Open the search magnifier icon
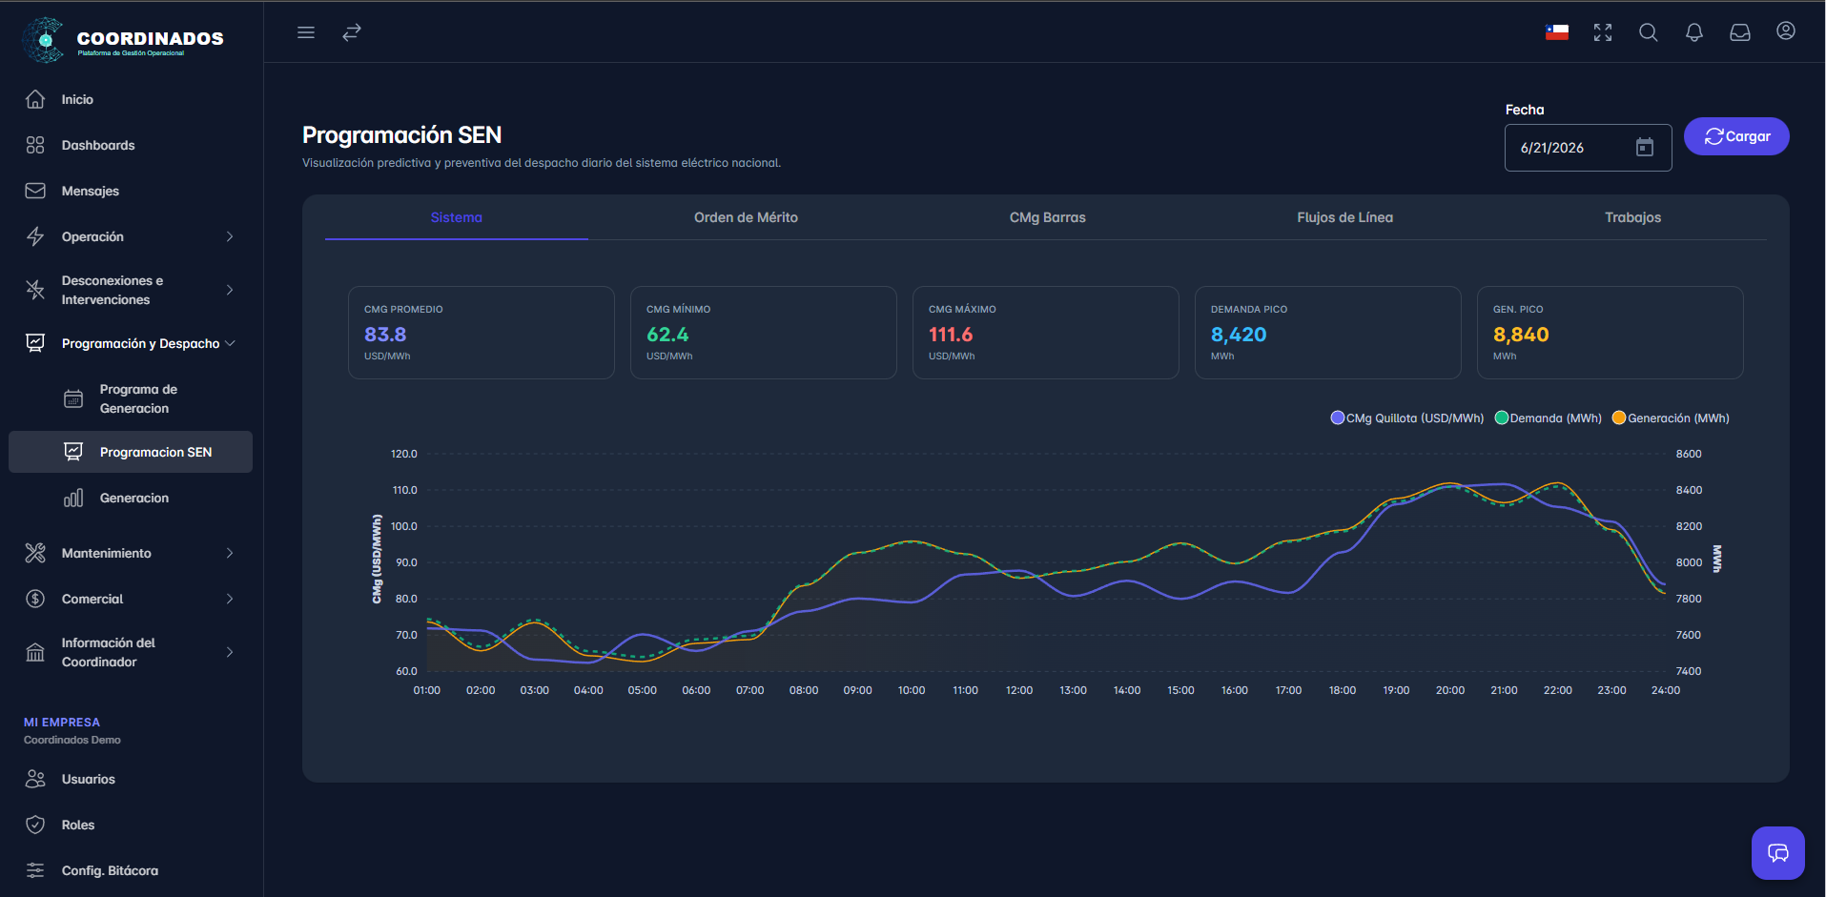 coord(1649,32)
